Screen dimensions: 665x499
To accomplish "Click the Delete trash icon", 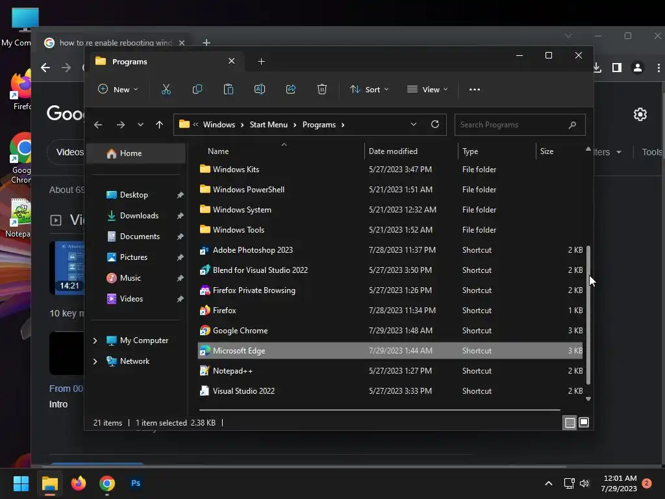I will click(x=322, y=90).
